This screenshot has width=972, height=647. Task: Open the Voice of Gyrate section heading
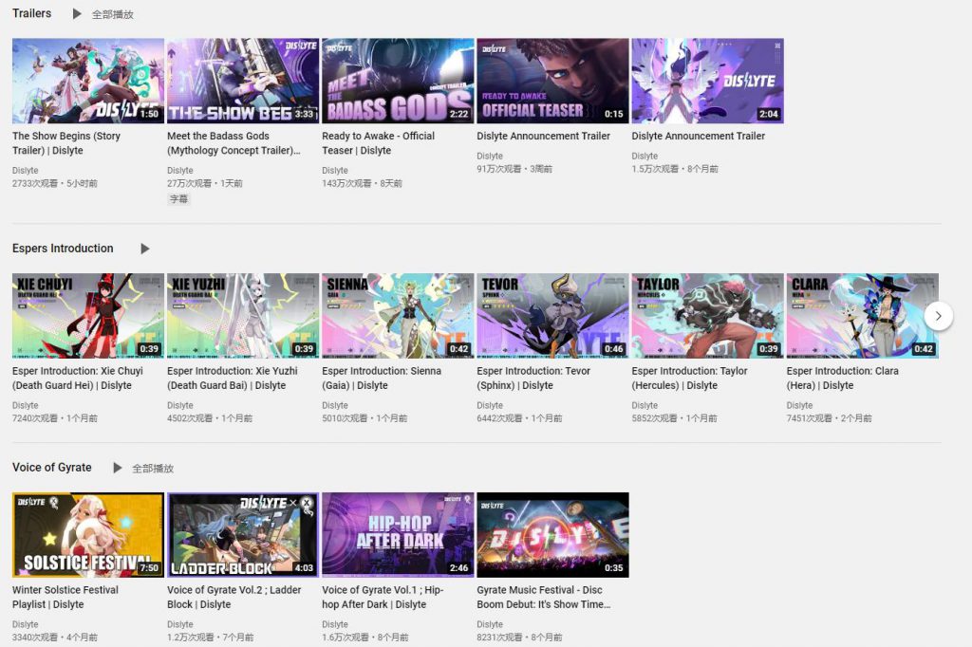pyautogui.click(x=52, y=468)
